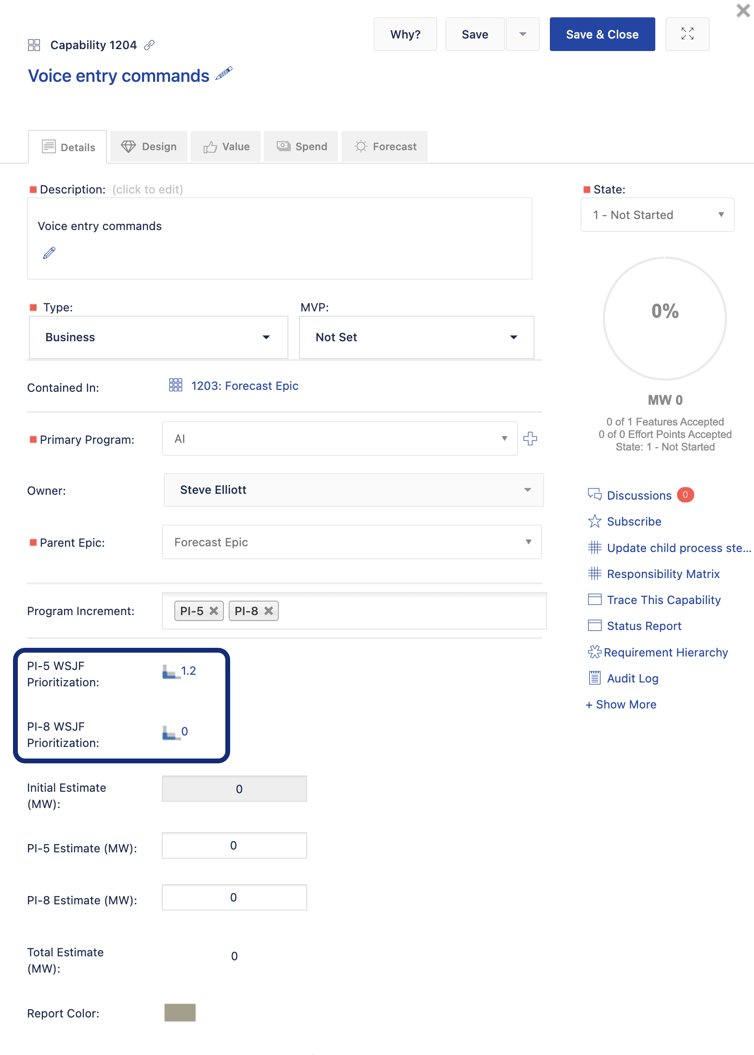The height and width of the screenshot is (1055, 754).
Task: Remove PI-8 tag with its X
Action: (x=269, y=611)
